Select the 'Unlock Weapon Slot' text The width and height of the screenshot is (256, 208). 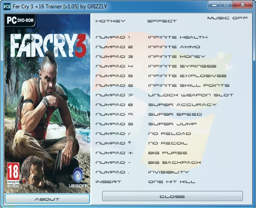coord(191,95)
